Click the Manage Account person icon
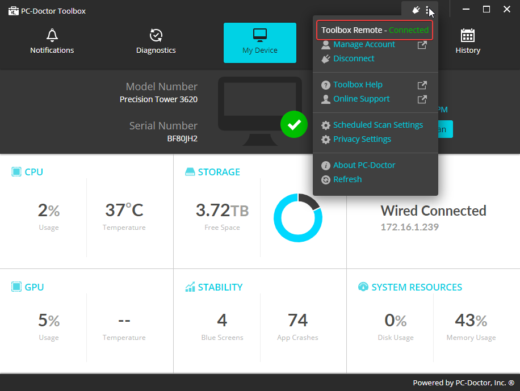Image resolution: width=520 pixels, height=391 pixels. [x=326, y=45]
